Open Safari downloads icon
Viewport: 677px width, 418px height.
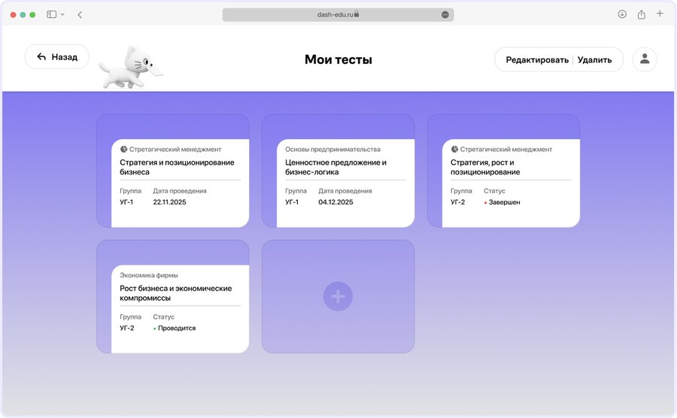[x=622, y=14]
